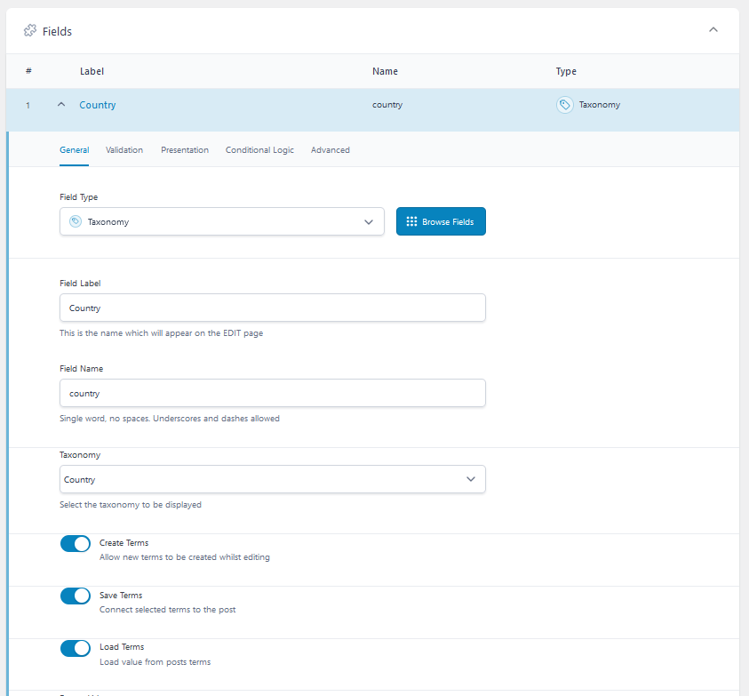Screen dimensions: 749x696
Task: Collapse the Country field row chevron
Action: (61, 104)
